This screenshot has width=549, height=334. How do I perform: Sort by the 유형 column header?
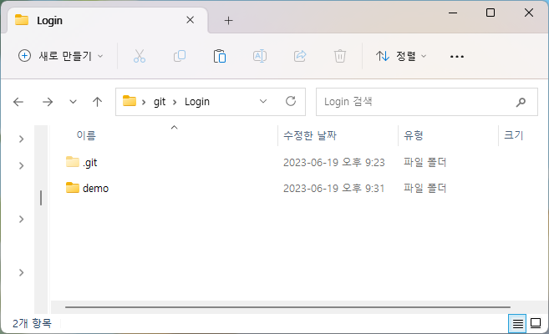(414, 135)
